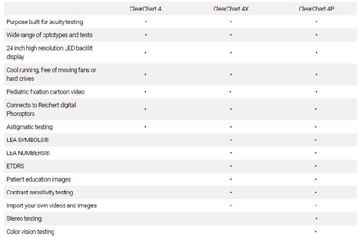
Task: Click the Stereo testing row label
Action: [24, 219]
